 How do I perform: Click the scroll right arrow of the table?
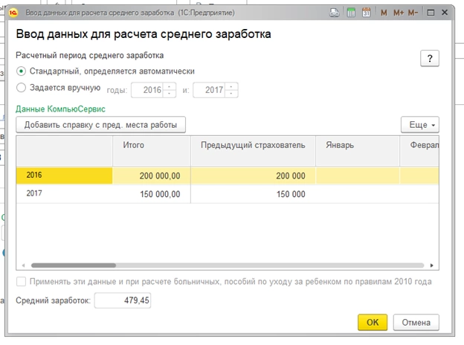pyautogui.click(x=431, y=265)
